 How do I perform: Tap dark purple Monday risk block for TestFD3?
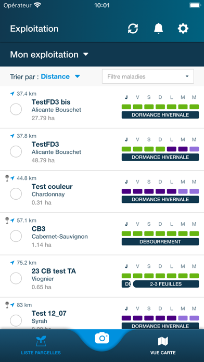coord(171,149)
